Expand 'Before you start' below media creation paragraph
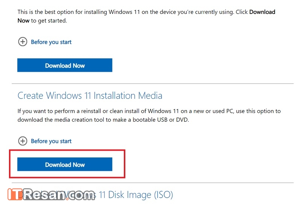 pyautogui.click(x=51, y=141)
